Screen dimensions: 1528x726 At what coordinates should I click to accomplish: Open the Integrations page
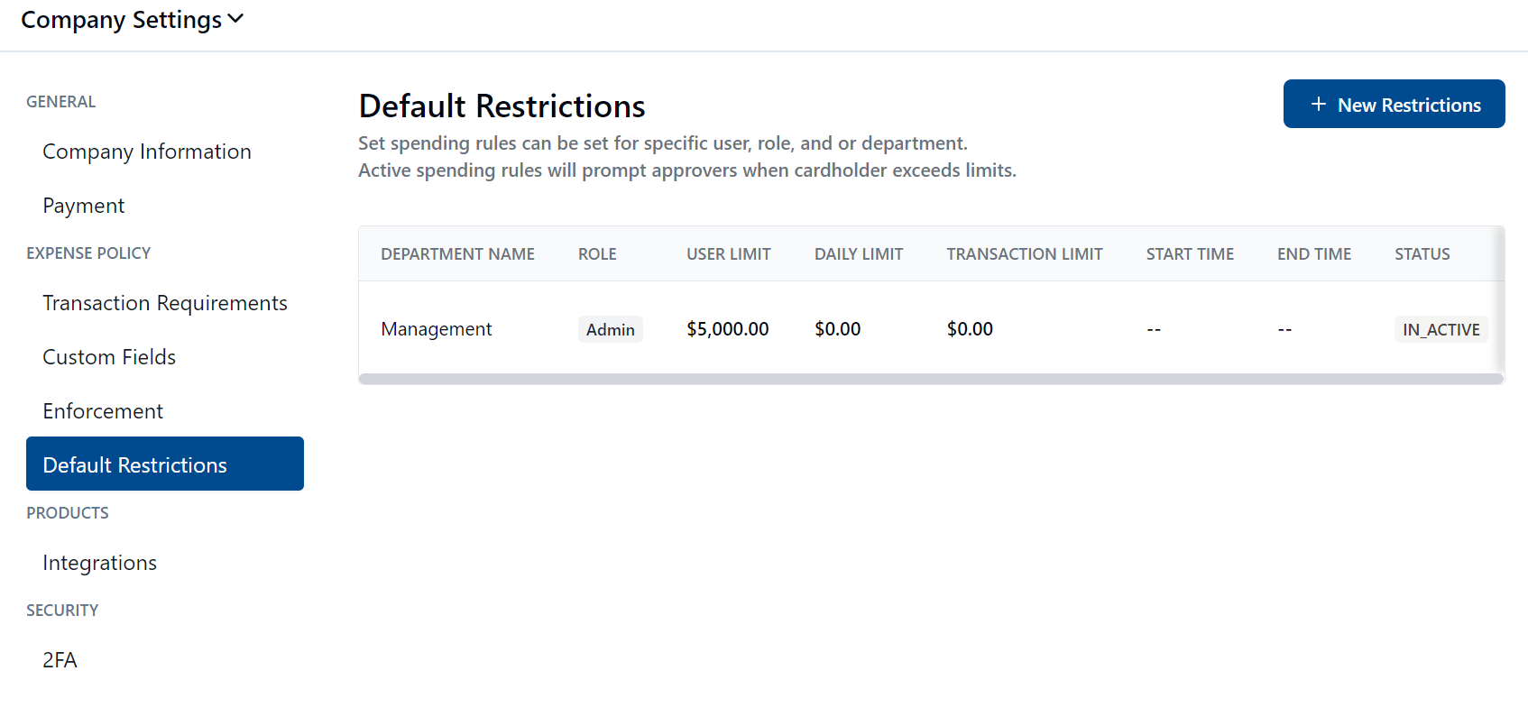click(100, 563)
